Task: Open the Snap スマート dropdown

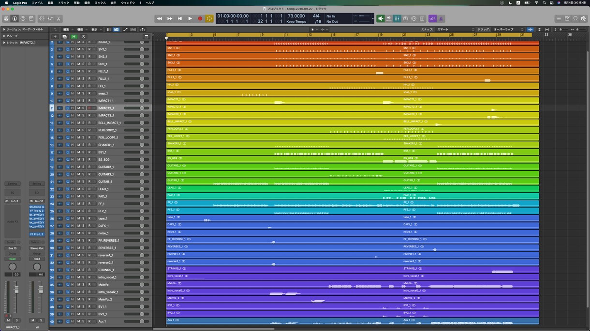Action: pos(455,29)
